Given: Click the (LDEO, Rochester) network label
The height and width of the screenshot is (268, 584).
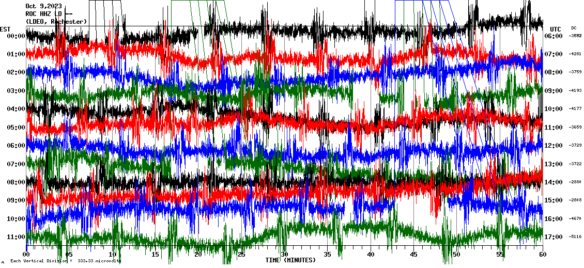Looking at the screenshot, I should coord(56,22).
